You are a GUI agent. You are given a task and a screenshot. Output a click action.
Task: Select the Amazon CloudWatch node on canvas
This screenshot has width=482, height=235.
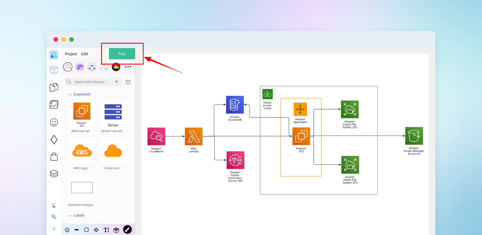point(156,136)
